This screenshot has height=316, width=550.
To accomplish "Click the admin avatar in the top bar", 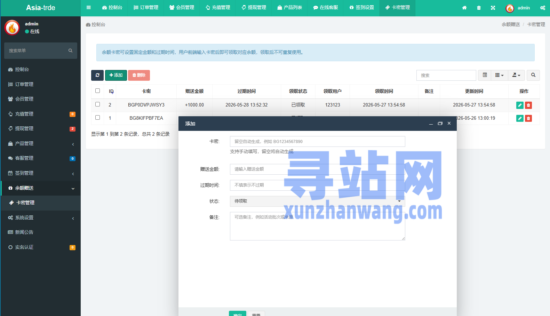I will coord(510,8).
